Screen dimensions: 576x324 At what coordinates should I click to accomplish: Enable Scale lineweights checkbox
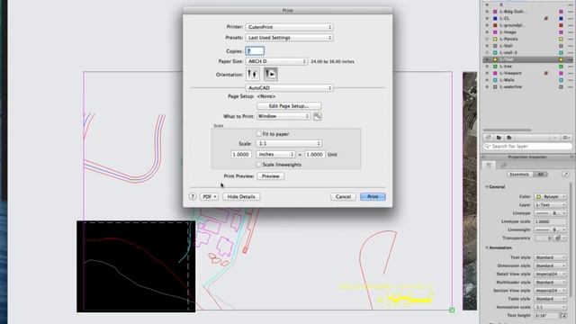pos(258,165)
